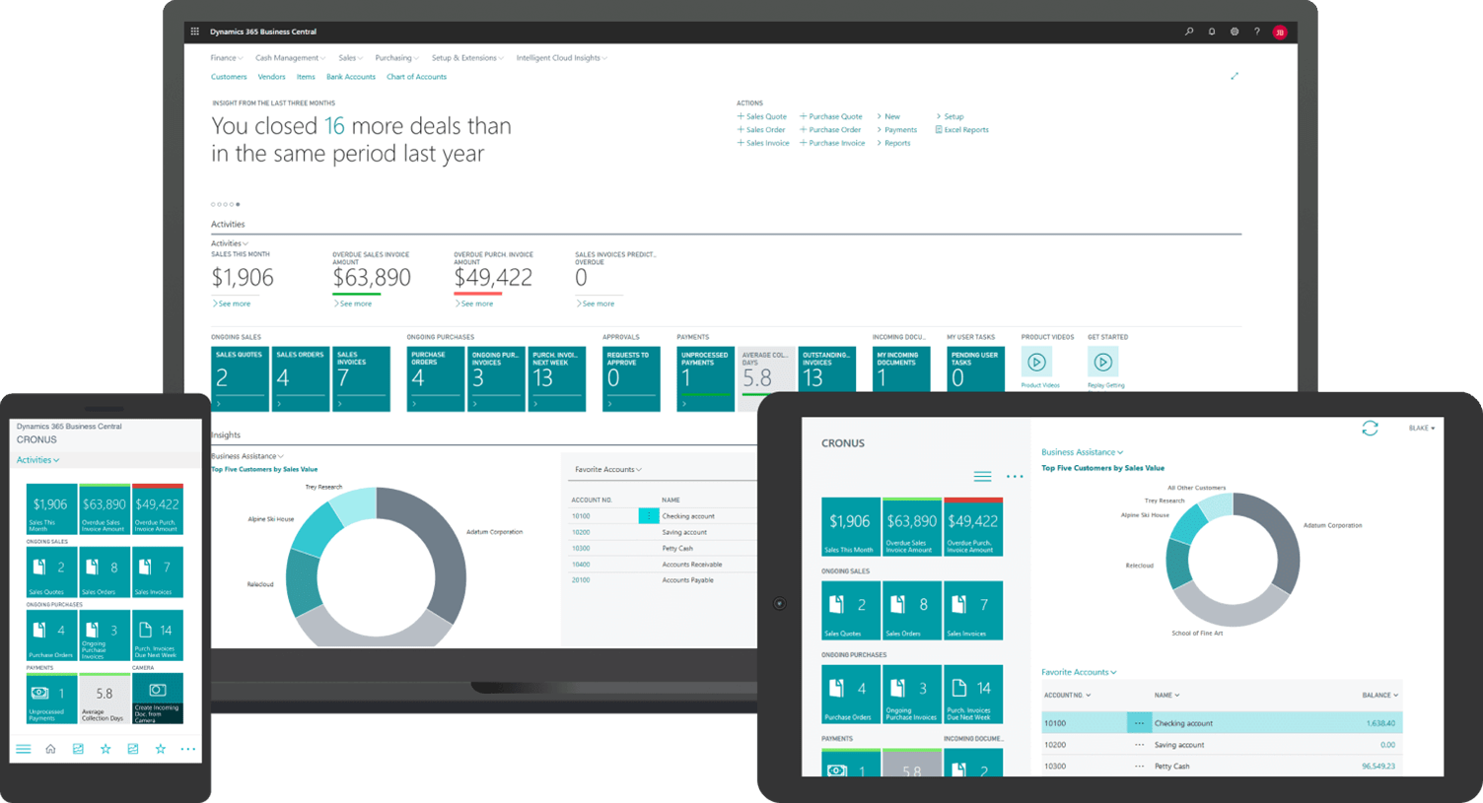Open row options dots for account 10200 on tablet

click(1139, 745)
